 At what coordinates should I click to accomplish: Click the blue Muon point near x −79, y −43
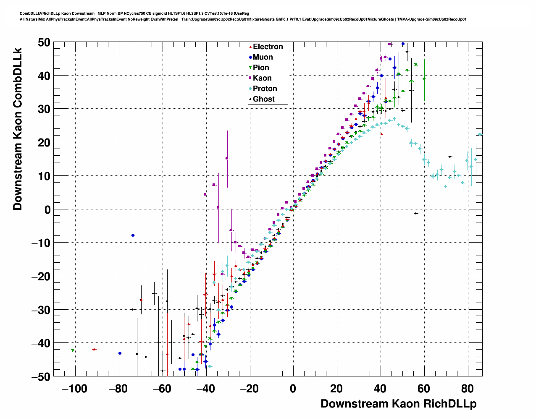coord(120,353)
